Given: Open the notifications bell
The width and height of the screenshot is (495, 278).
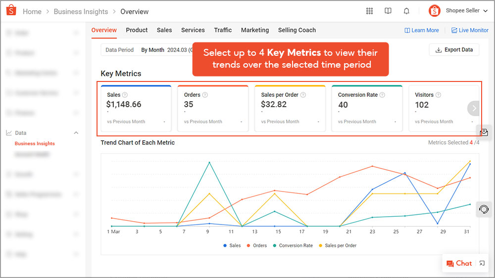Looking at the screenshot, I should point(406,11).
